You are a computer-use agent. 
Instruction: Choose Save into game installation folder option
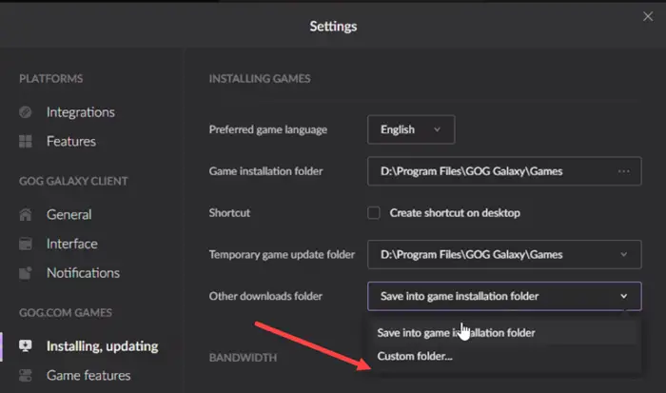[456, 333]
